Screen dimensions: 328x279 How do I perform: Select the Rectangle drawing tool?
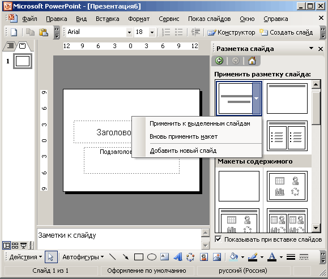coord(138,257)
